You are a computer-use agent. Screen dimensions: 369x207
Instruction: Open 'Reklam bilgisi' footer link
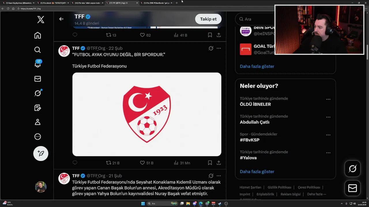(x=291, y=194)
